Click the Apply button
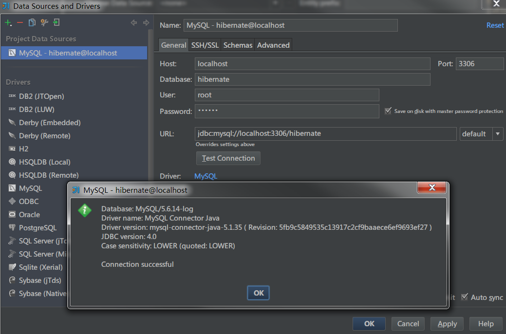506x334 pixels. [447, 324]
